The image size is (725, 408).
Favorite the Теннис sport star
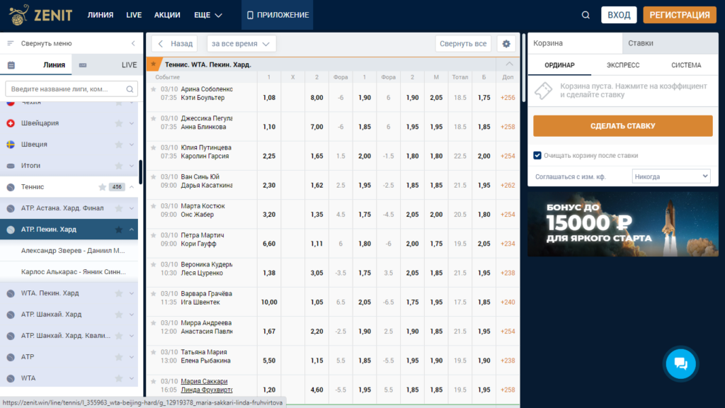coord(102,187)
